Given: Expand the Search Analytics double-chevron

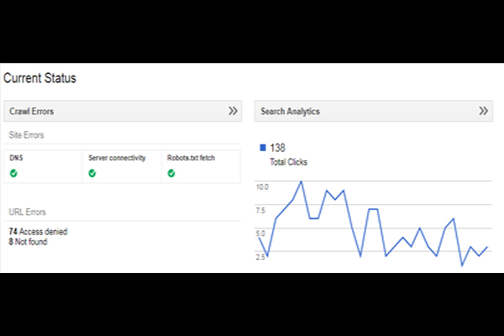Looking at the screenshot, I should click(x=484, y=110).
